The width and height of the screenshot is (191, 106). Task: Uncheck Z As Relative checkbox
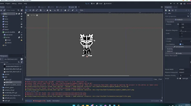[x=180, y=44]
